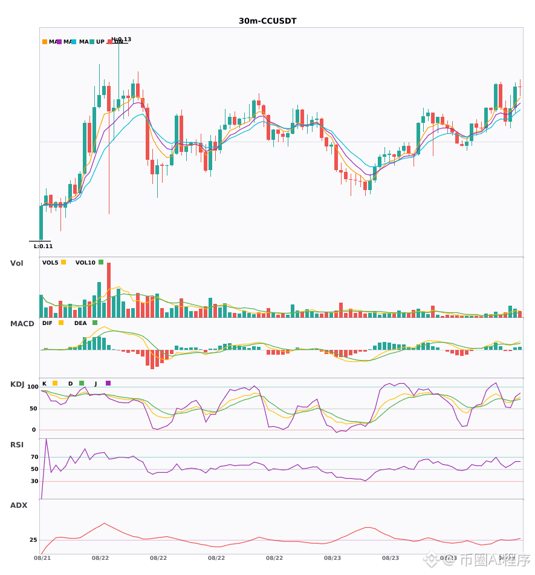This screenshot has height=575, width=535.
Task: Click the yellow K legend swatch
Action: click(x=55, y=383)
